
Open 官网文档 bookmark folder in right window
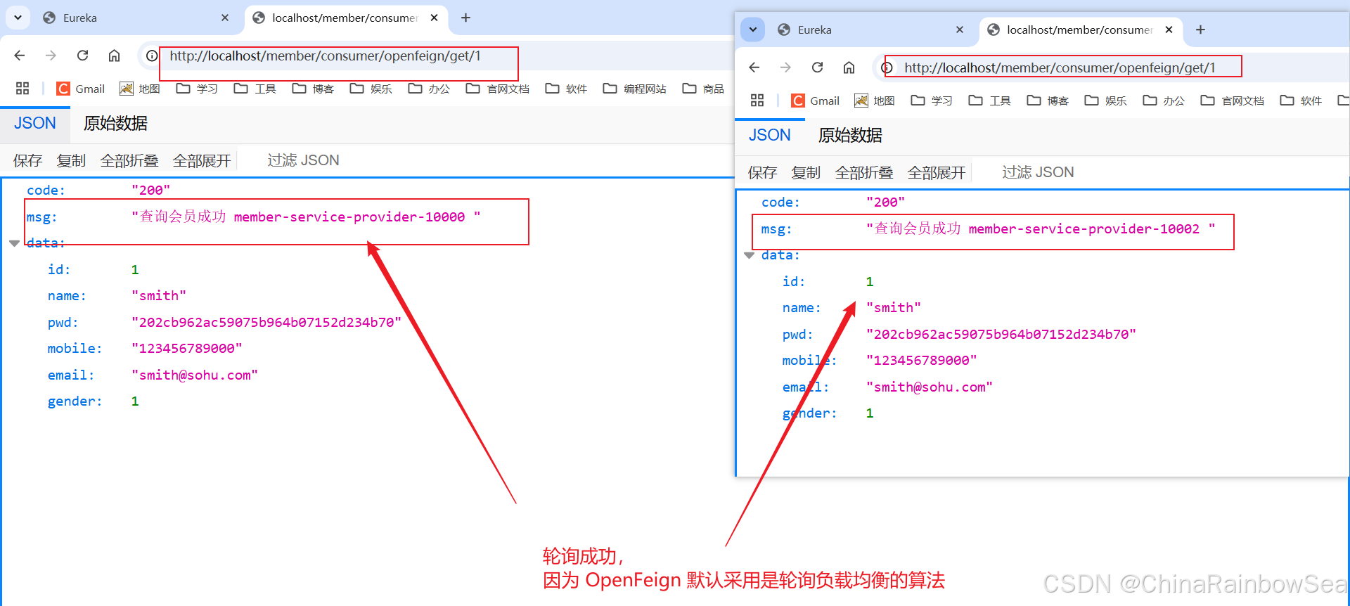(x=1232, y=101)
